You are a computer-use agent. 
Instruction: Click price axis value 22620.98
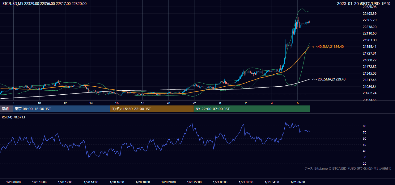(x=369, y=7)
